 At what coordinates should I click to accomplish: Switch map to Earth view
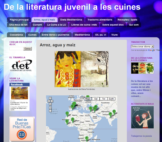click(111, 99)
